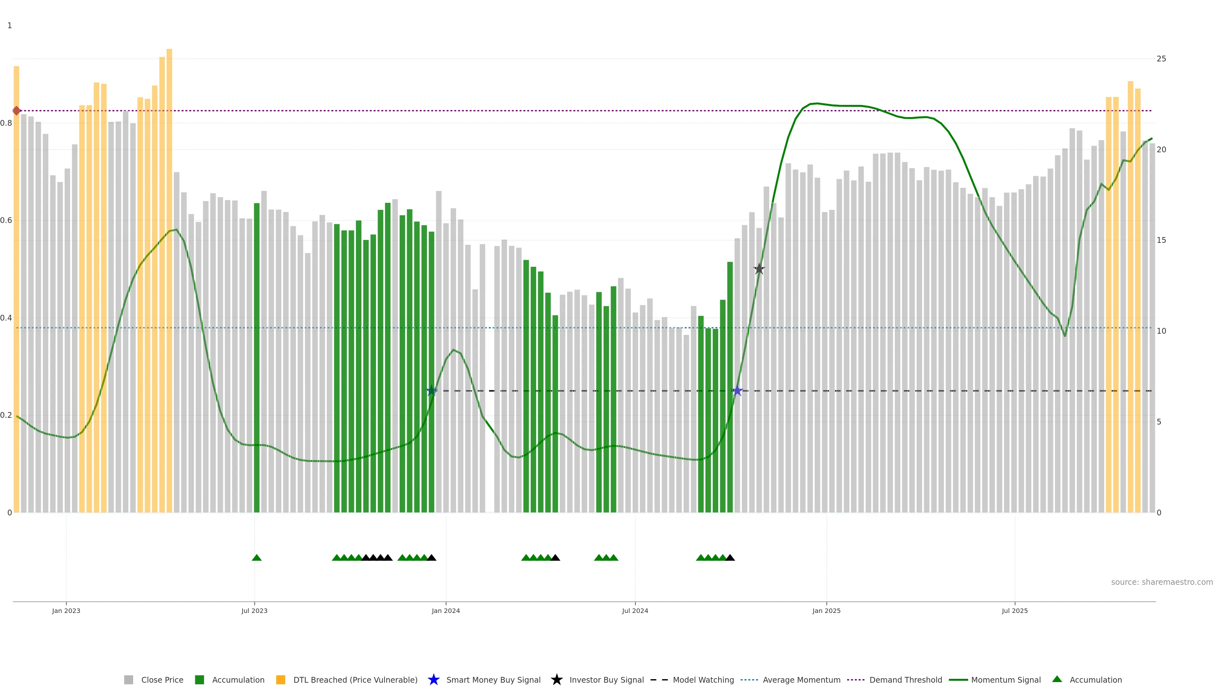Click the Jan 2025 axis label

tap(826, 610)
